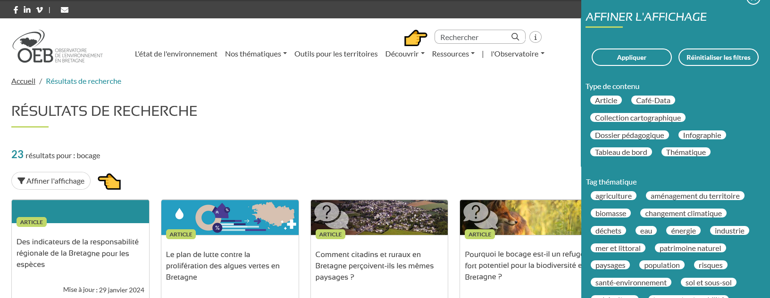Image resolution: width=770 pixels, height=298 pixels.
Task: Open article Comment citadins et ruraux en Bretagne
Action: [375, 266]
